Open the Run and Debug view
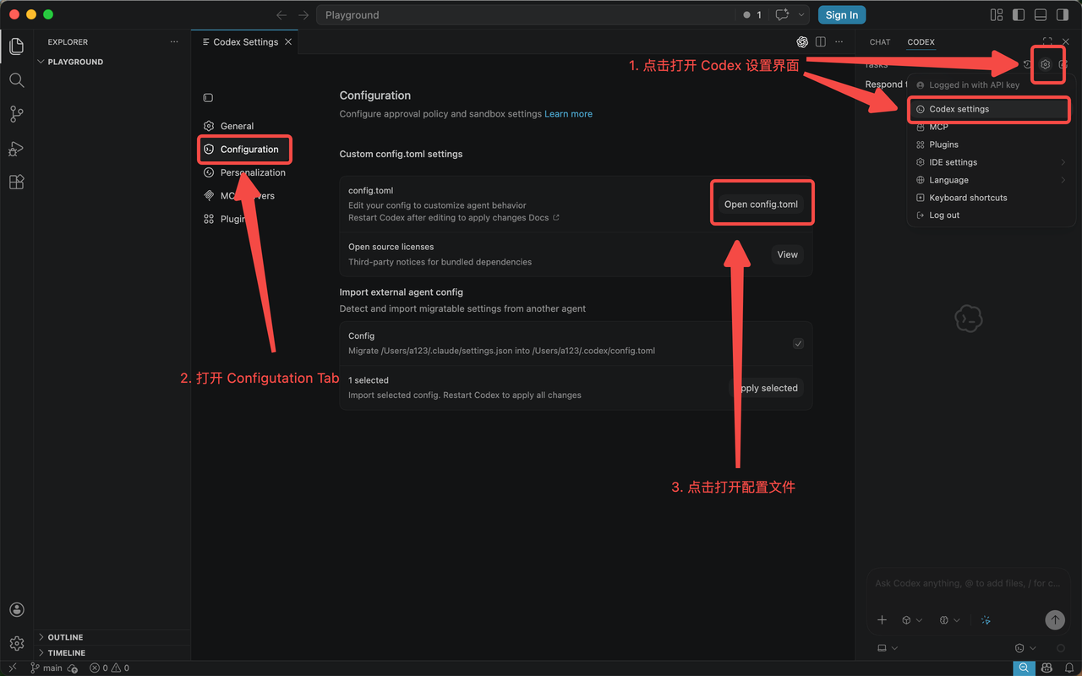The height and width of the screenshot is (676, 1082). pyautogui.click(x=16, y=148)
